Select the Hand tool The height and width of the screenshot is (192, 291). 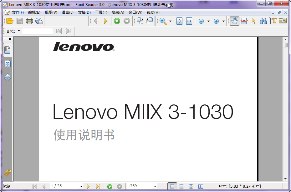tap(234, 21)
